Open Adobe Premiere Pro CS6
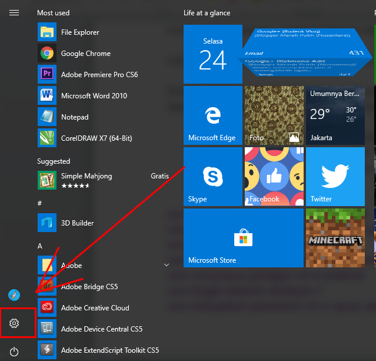 pos(104,74)
